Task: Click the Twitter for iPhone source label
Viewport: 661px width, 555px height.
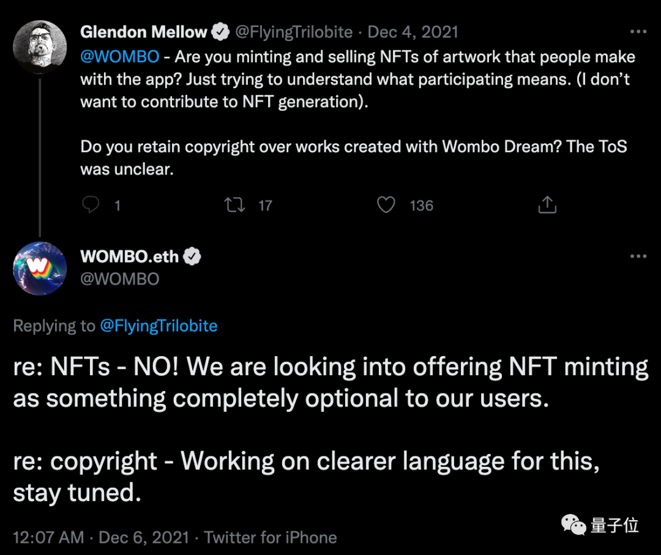Action: point(271,537)
